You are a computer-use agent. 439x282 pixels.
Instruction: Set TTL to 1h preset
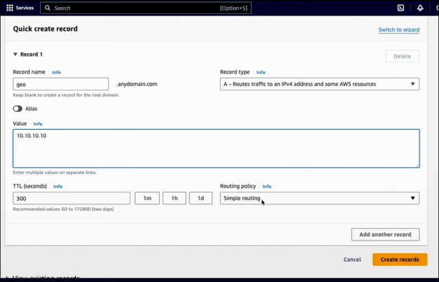click(174, 198)
